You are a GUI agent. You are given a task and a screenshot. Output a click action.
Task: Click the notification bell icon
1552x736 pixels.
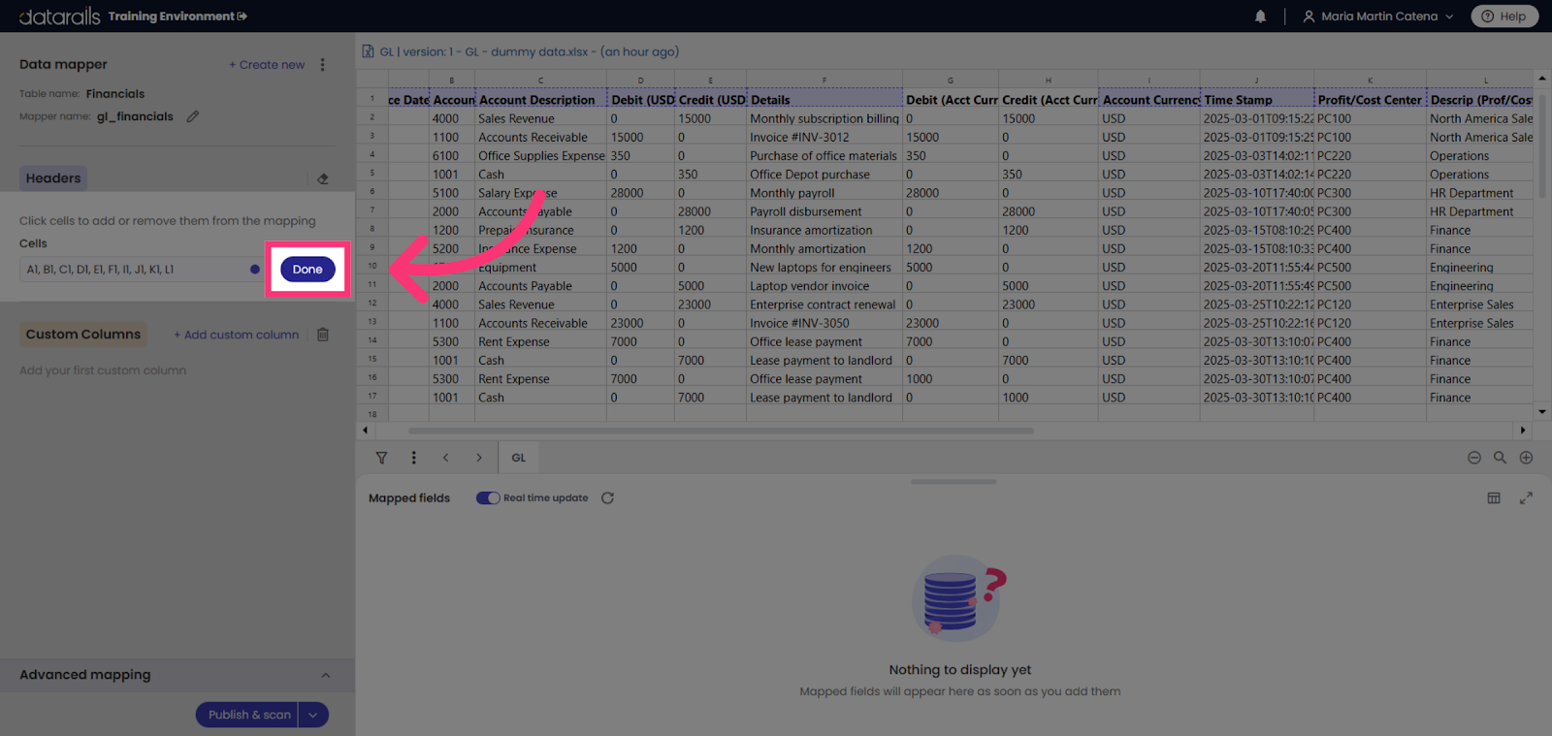click(1260, 16)
